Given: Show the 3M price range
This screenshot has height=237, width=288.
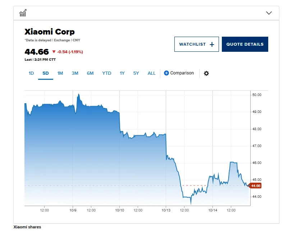Looking at the screenshot, I should (75, 73).
